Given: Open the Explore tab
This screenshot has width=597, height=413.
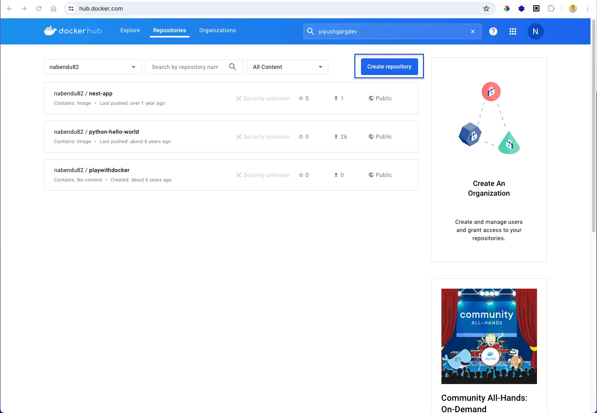Looking at the screenshot, I should (130, 31).
